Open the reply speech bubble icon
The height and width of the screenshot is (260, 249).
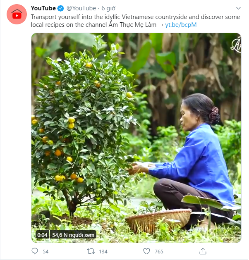pyautogui.click(x=35, y=251)
